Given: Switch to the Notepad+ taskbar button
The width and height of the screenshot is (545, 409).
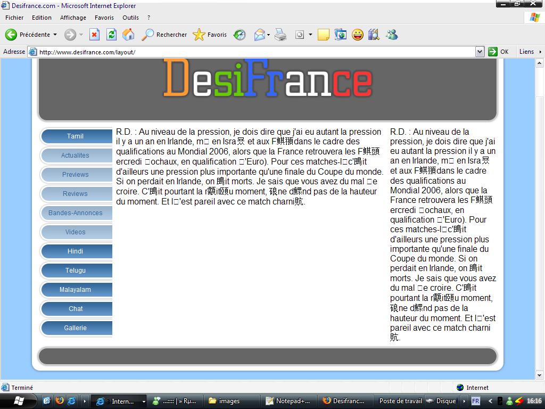Looking at the screenshot, I should (288, 401).
